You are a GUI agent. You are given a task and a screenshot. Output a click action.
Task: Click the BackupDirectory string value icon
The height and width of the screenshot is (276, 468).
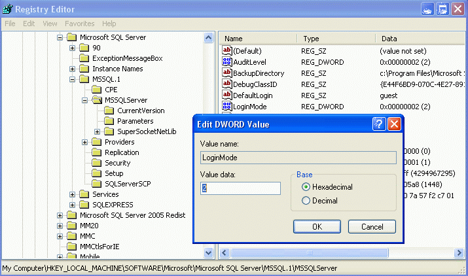227,73
